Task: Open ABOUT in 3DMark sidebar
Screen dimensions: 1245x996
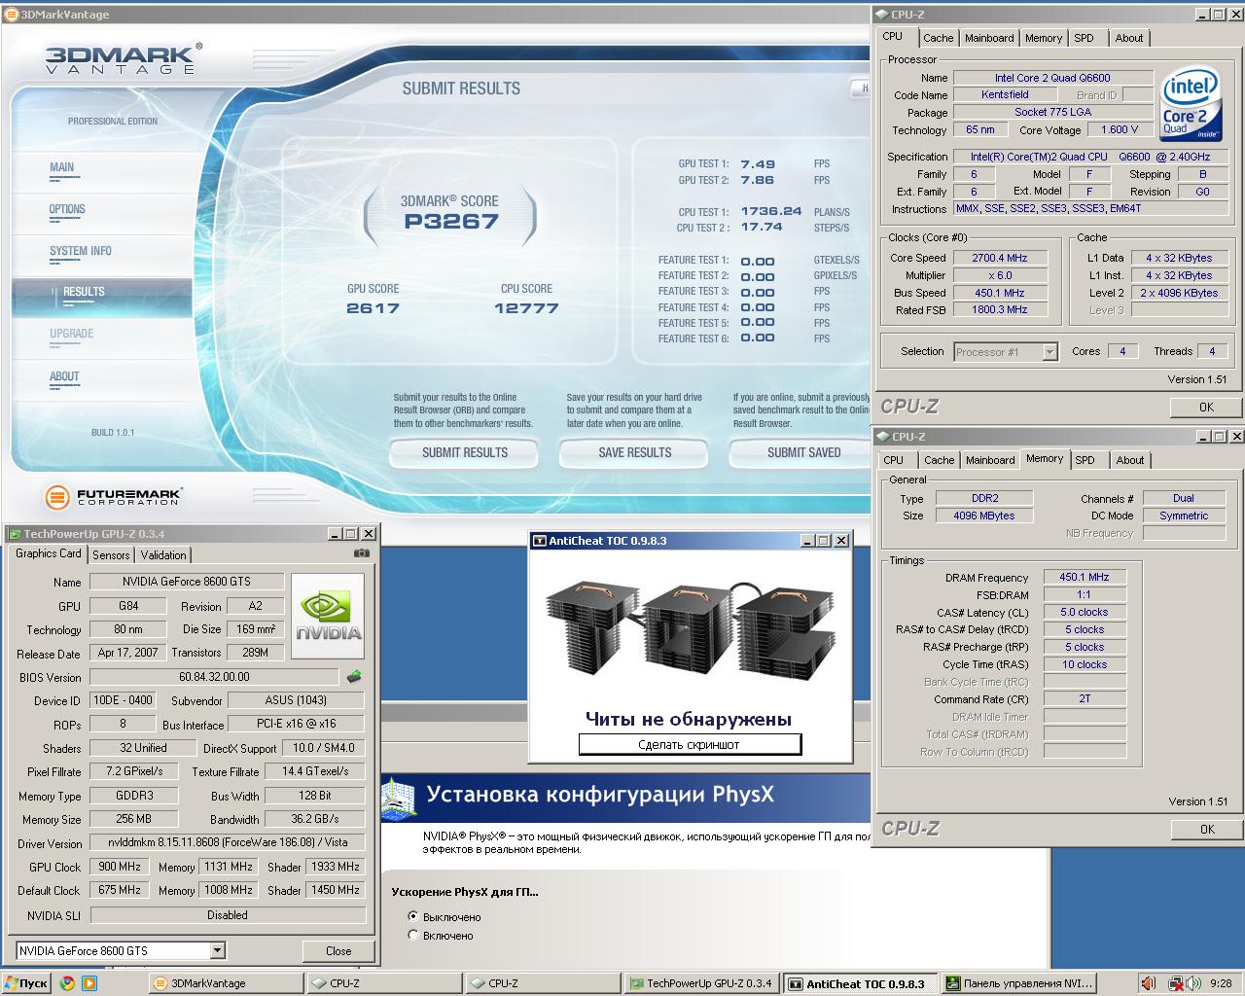Action: point(64,376)
